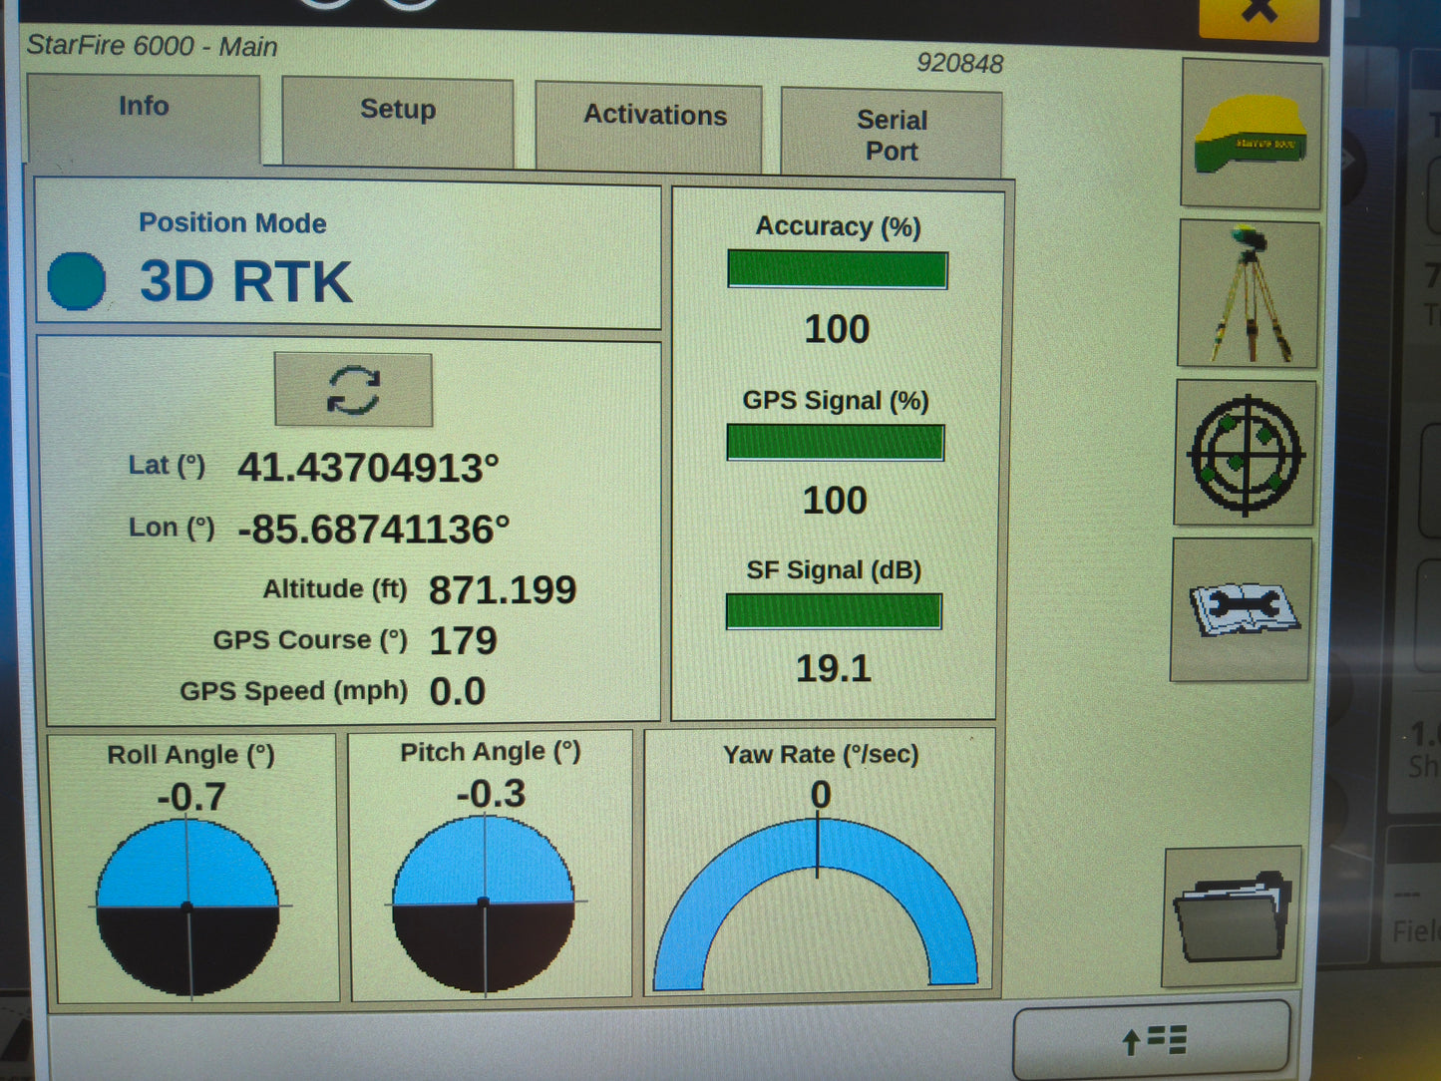The height and width of the screenshot is (1081, 1441).
Task: Open the data folder icon
Action: (1234, 916)
